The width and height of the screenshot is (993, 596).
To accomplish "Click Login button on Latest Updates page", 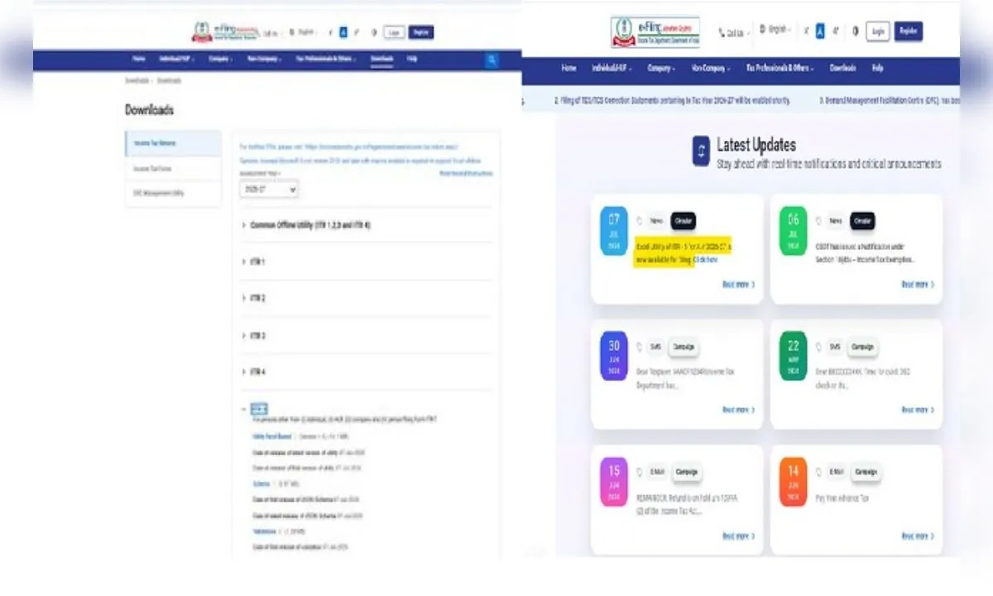I will coord(878,31).
